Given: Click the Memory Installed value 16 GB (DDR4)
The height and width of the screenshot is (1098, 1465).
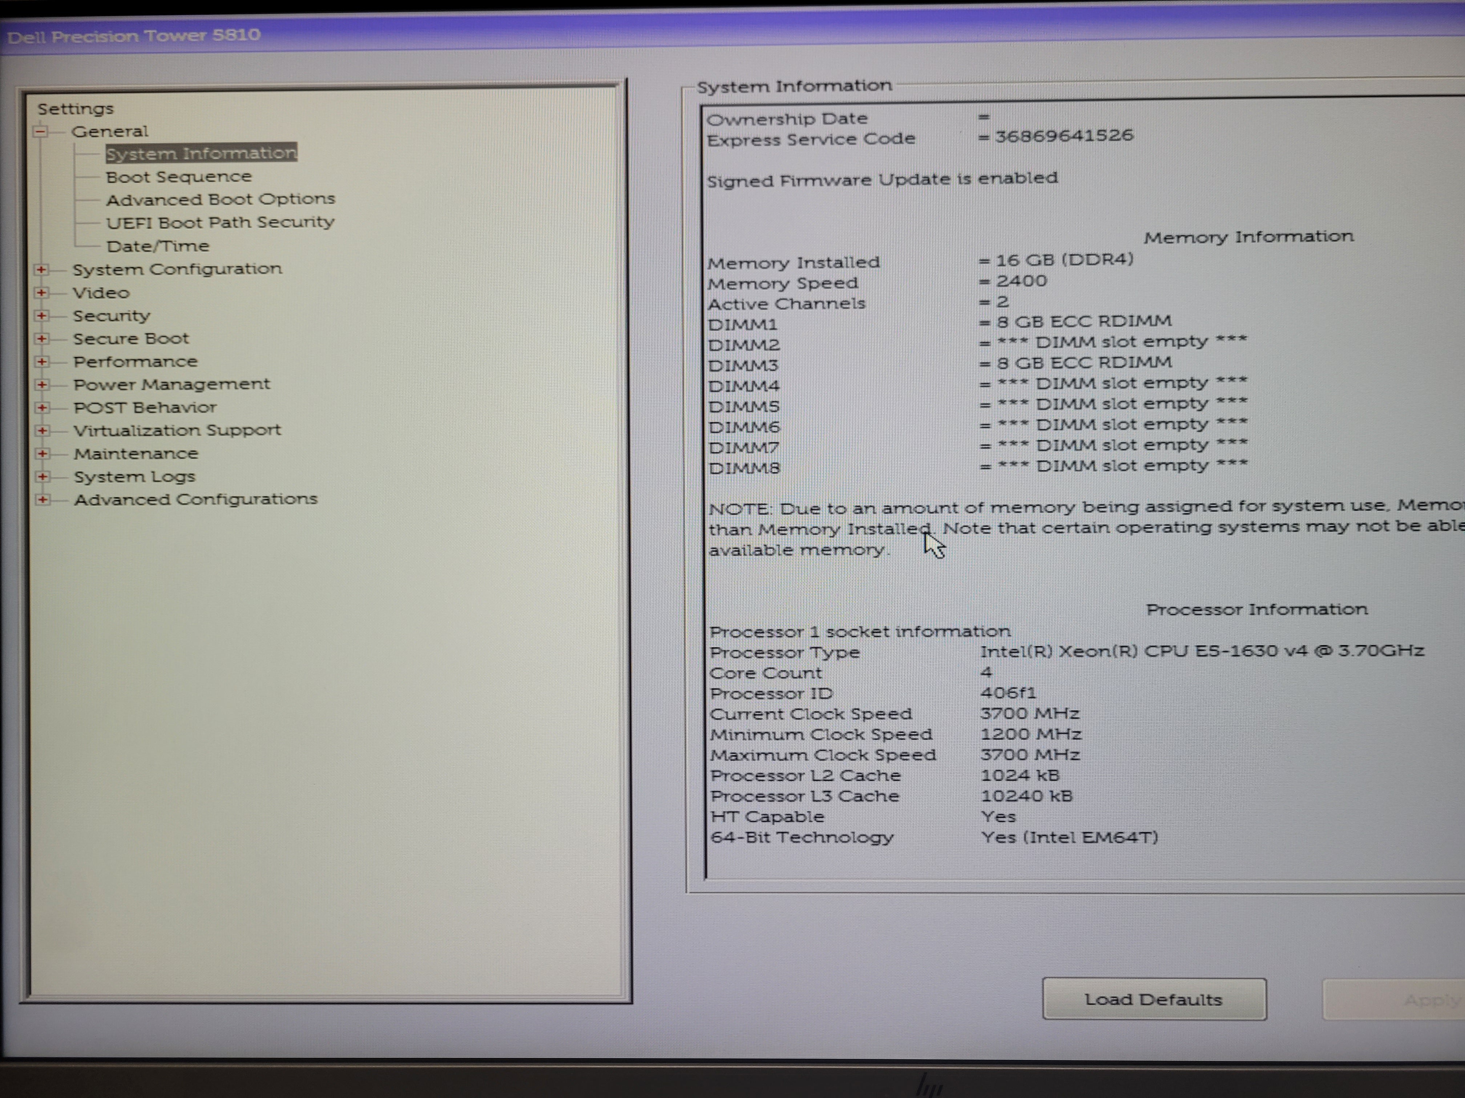Looking at the screenshot, I should 1065,260.
